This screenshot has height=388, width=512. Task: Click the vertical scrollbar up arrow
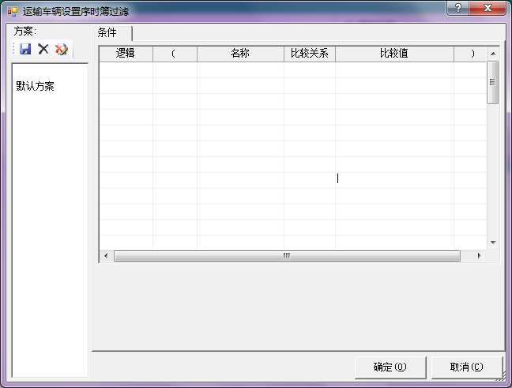click(493, 54)
